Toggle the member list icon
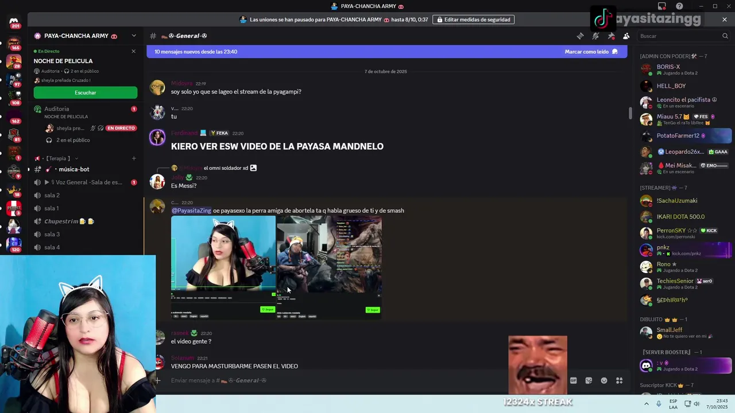 tap(626, 36)
